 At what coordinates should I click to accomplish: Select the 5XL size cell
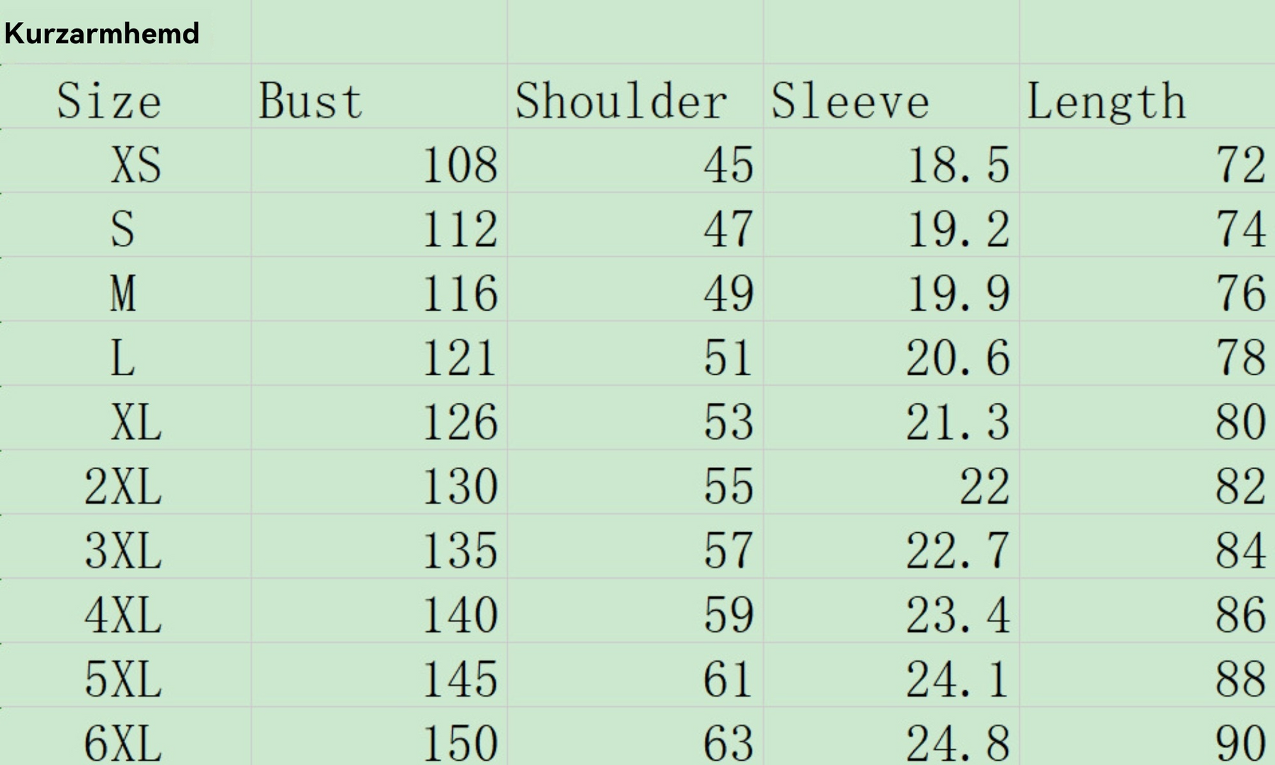tap(125, 676)
